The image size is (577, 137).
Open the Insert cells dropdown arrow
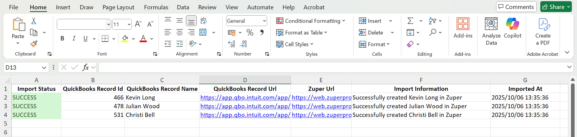pos(390,21)
